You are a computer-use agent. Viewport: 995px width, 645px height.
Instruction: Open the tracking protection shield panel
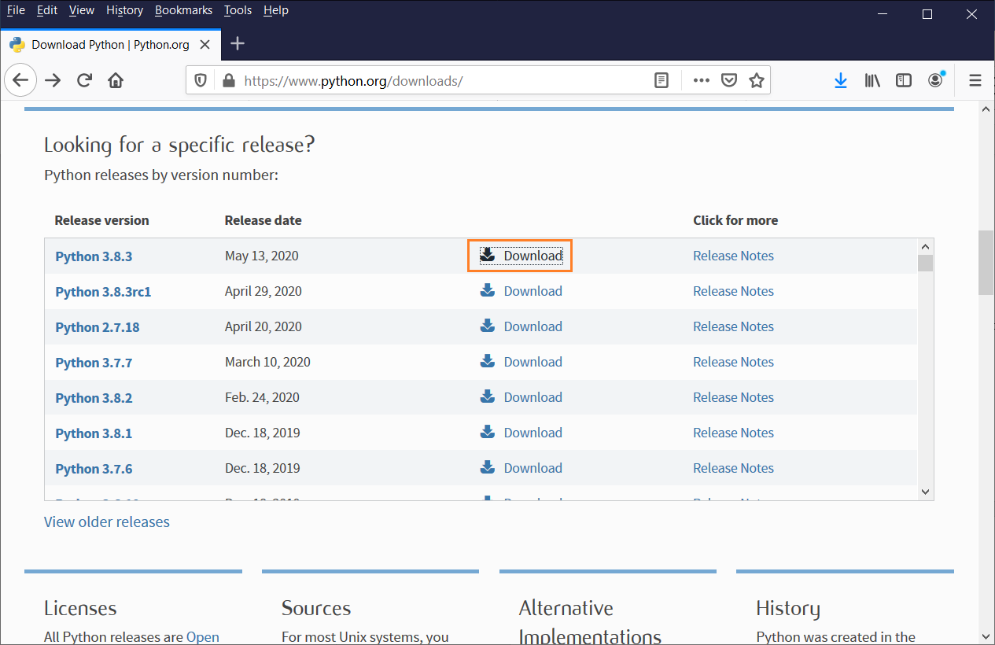tap(201, 80)
